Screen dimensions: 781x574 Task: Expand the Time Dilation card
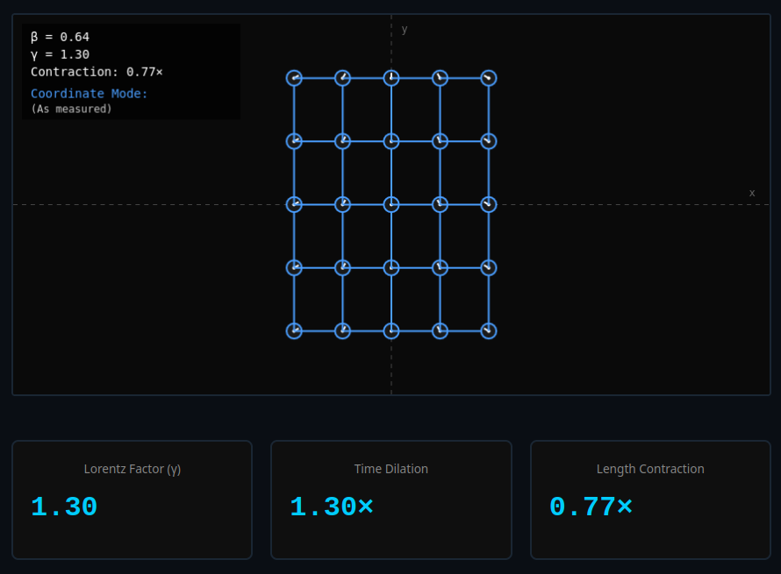pyautogui.click(x=391, y=500)
